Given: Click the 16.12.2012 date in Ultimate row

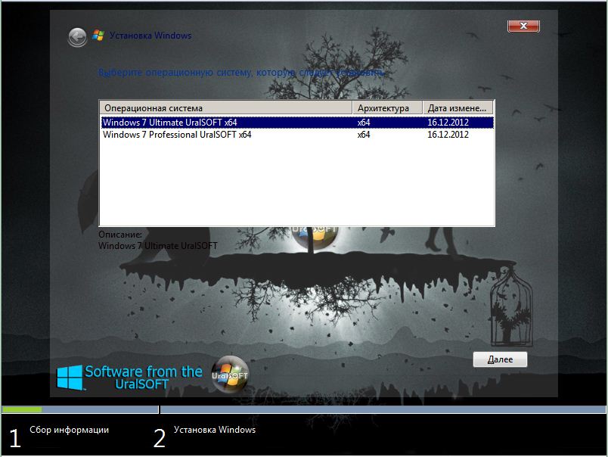Looking at the screenshot, I should click(x=448, y=123).
